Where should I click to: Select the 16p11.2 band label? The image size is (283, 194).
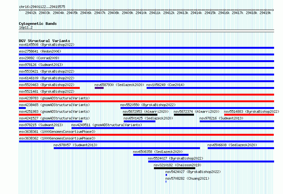click(x=26, y=27)
